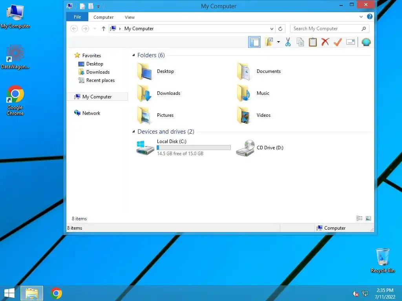Select the Desktop folder icon
The image size is (402, 301).
pyautogui.click(x=145, y=71)
